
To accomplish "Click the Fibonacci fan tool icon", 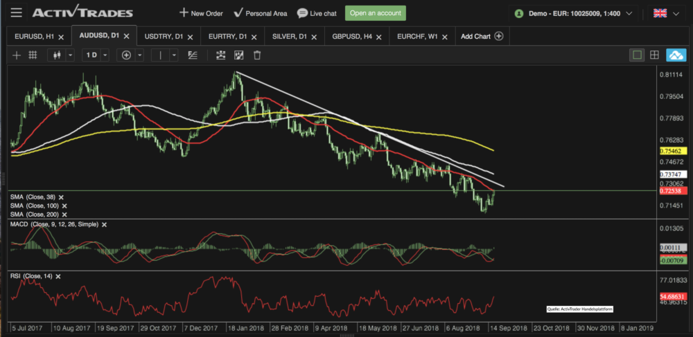I will click(193, 55).
